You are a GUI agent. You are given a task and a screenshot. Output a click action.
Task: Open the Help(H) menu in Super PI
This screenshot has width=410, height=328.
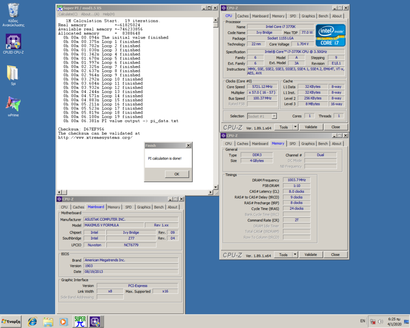(x=109, y=14)
